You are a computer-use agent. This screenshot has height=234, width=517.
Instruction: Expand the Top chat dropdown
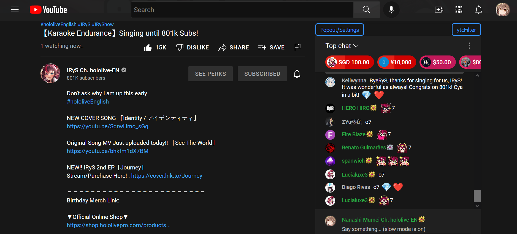(342, 46)
